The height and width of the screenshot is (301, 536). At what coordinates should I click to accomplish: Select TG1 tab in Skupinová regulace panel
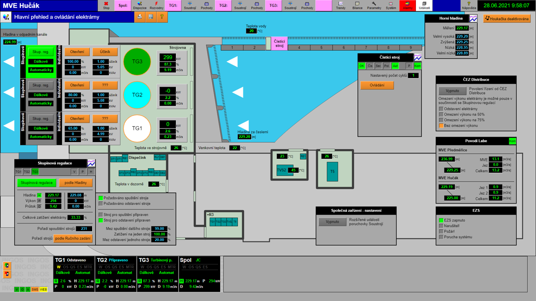[x=19, y=172]
